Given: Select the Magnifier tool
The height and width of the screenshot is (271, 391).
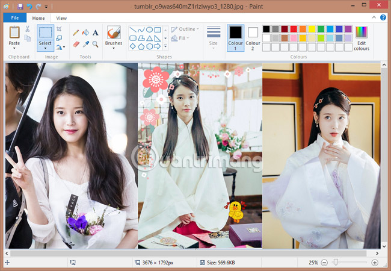Looking at the screenshot, I should point(95,44).
